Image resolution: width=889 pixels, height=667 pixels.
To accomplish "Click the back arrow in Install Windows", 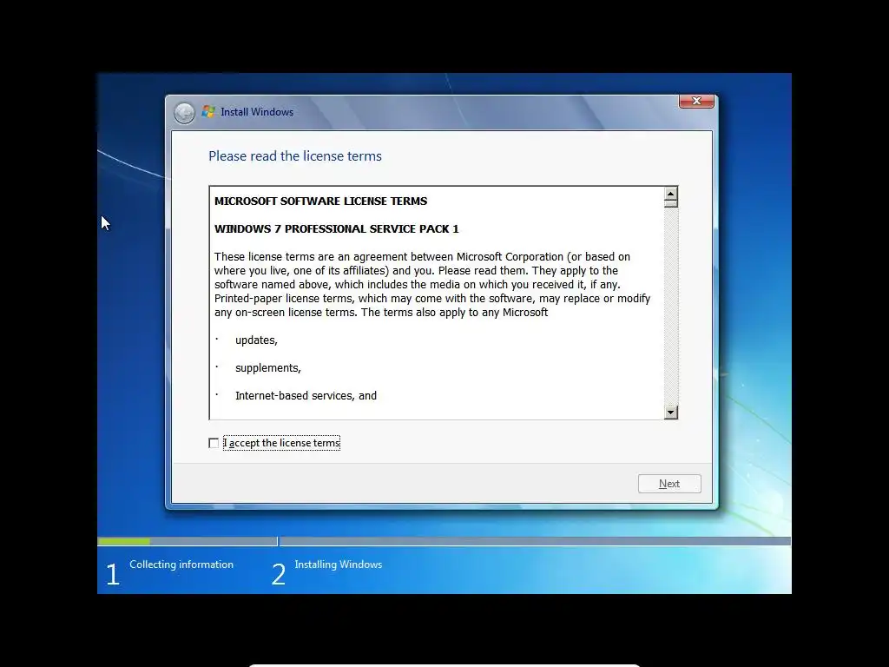I will (x=184, y=113).
